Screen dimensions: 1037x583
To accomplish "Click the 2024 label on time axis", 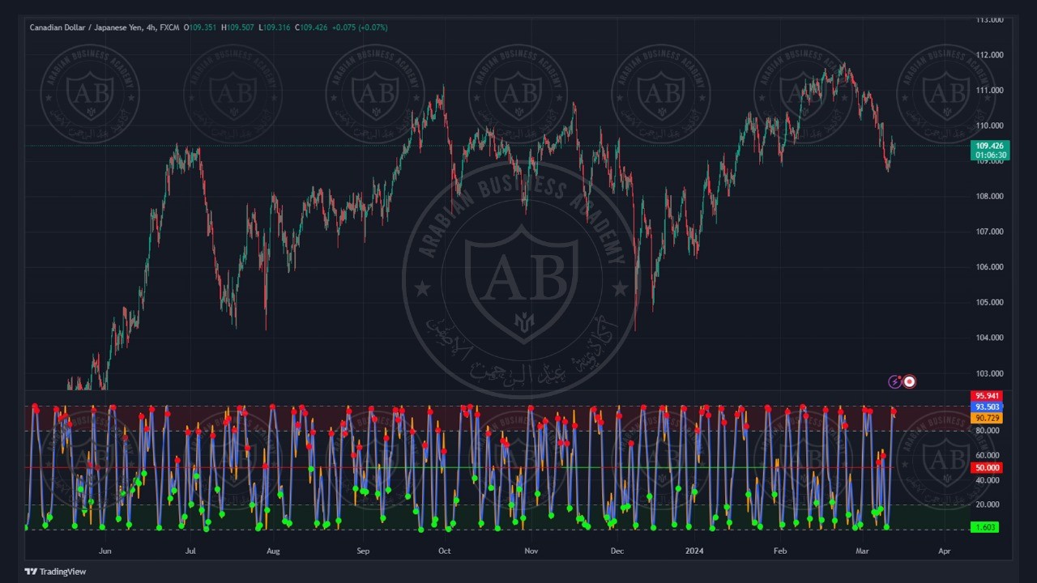I will (x=694, y=551).
